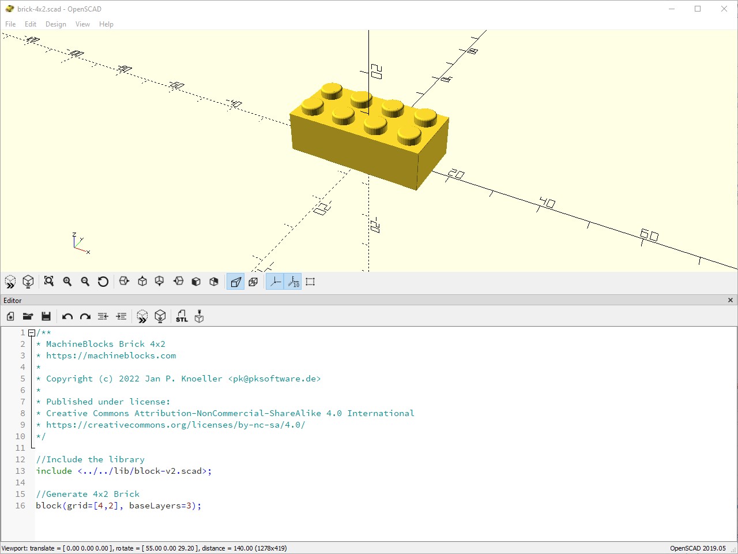Viewport: 738px width, 554px height.
Task: Open the Help menu
Action: (x=106, y=24)
